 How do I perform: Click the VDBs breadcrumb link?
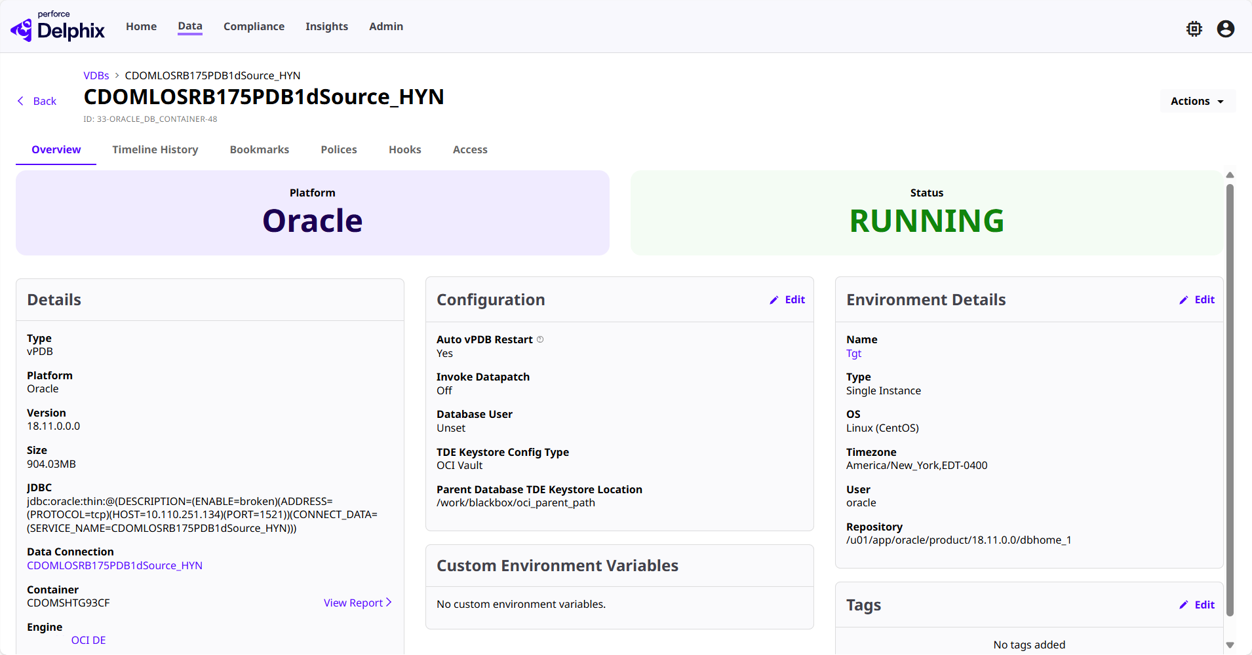coord(96,75)
